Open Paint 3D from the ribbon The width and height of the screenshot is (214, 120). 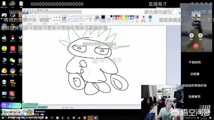143,19
